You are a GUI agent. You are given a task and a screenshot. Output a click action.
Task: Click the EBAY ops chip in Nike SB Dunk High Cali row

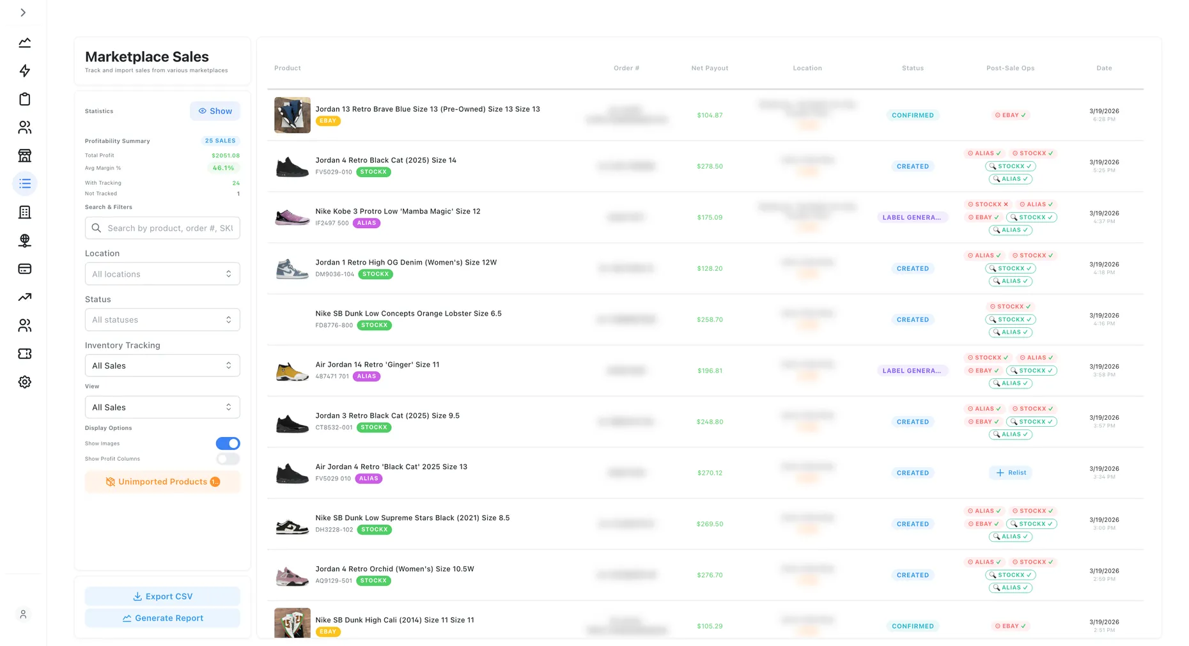pyautogui.click(x=1011, y=626)
